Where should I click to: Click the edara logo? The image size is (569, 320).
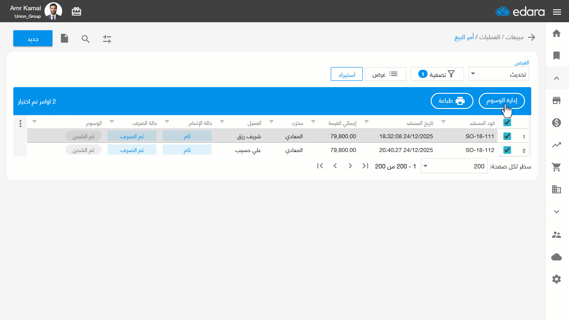pyautogui.click(x=520, y=12)
